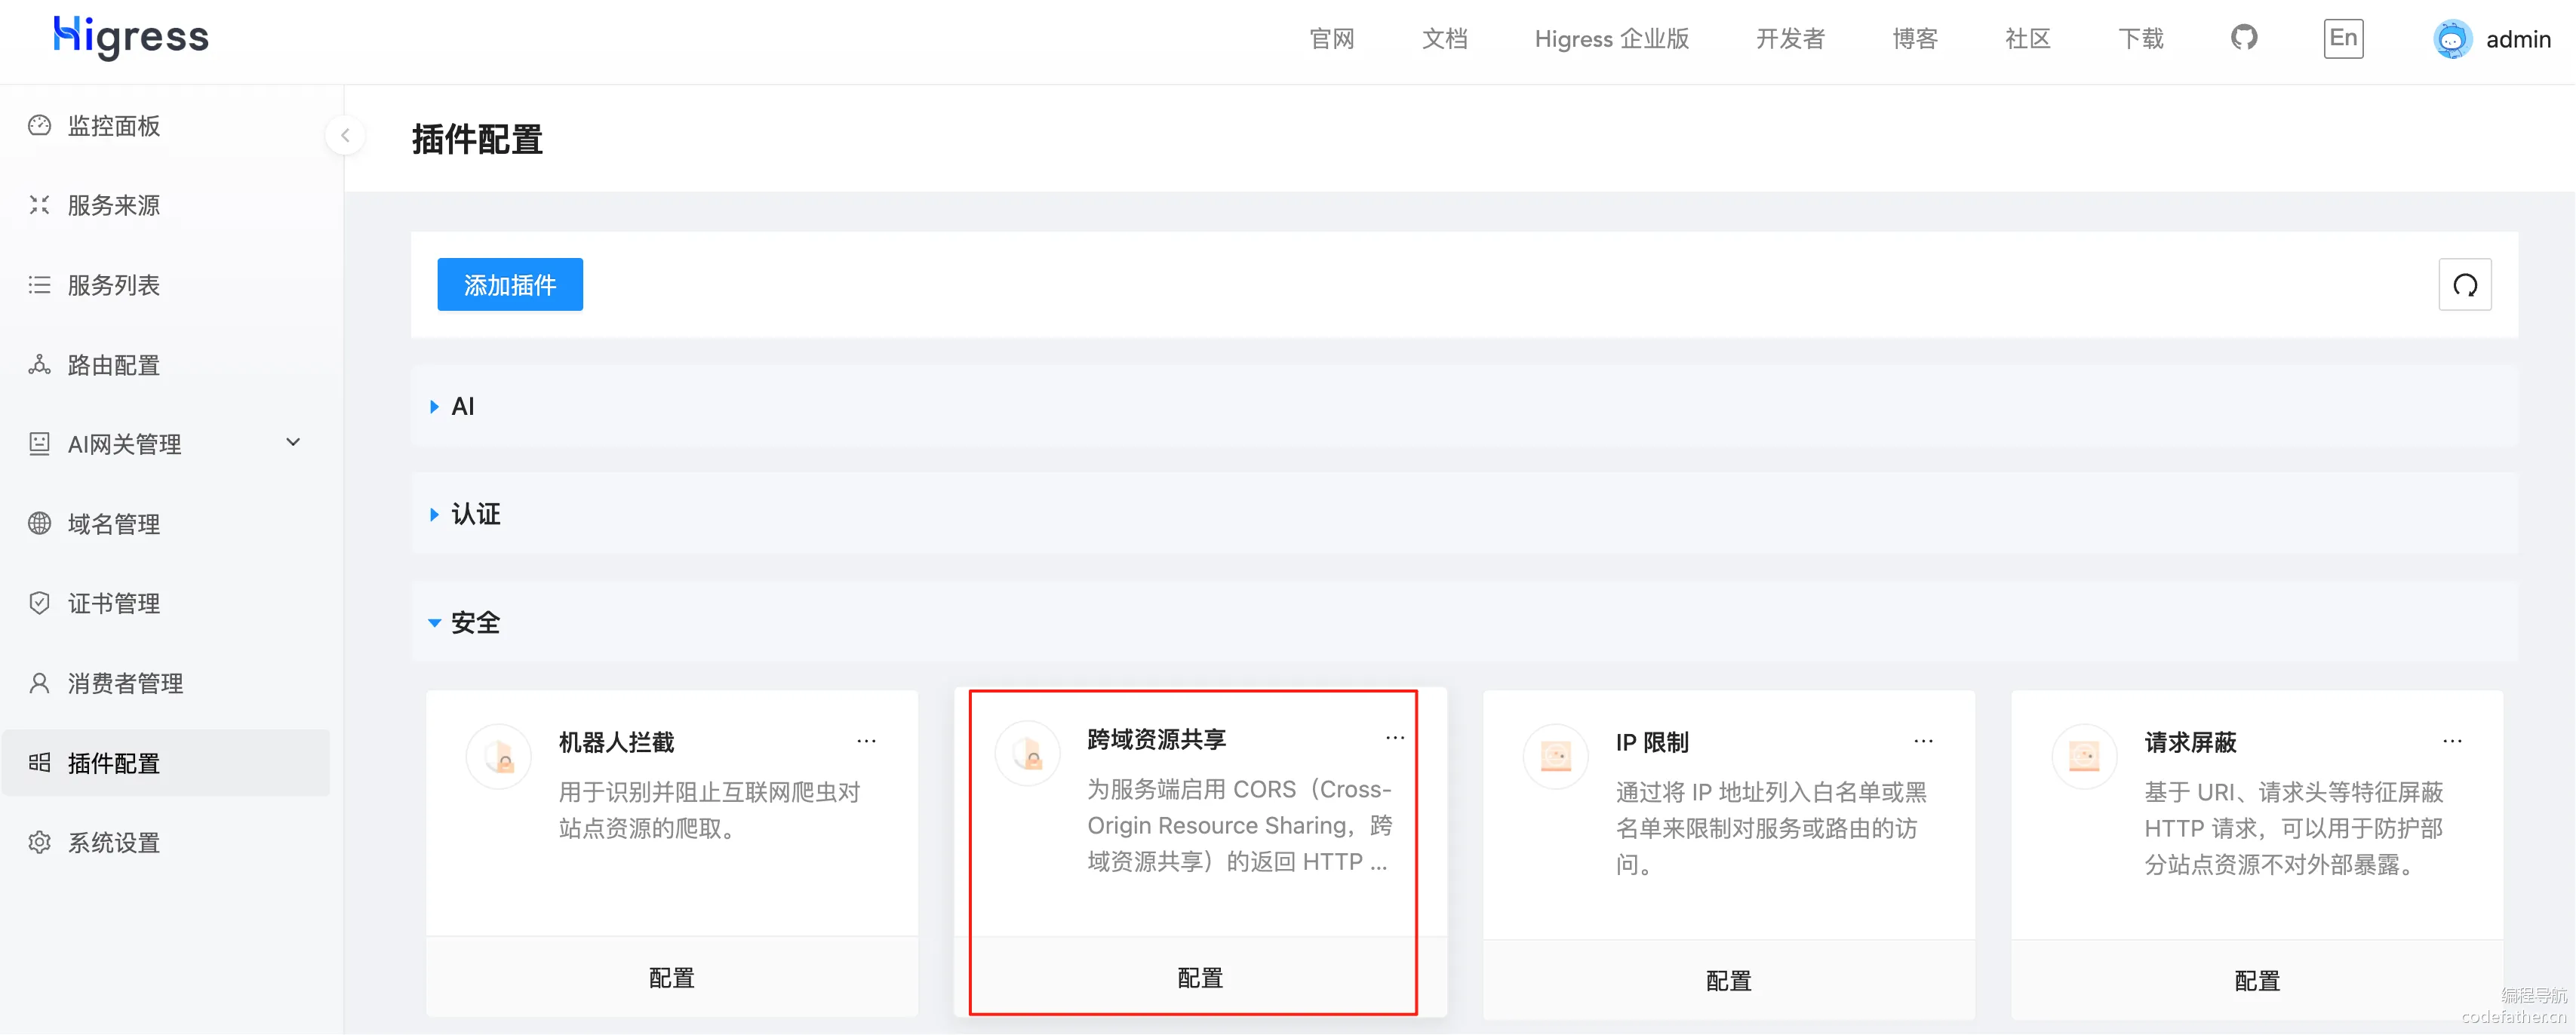
Task: Open the 博客 link
Action: tap(1915, 39)
